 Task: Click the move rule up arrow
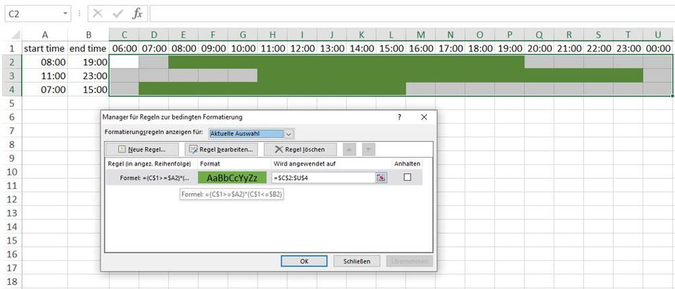coord(349,150)
